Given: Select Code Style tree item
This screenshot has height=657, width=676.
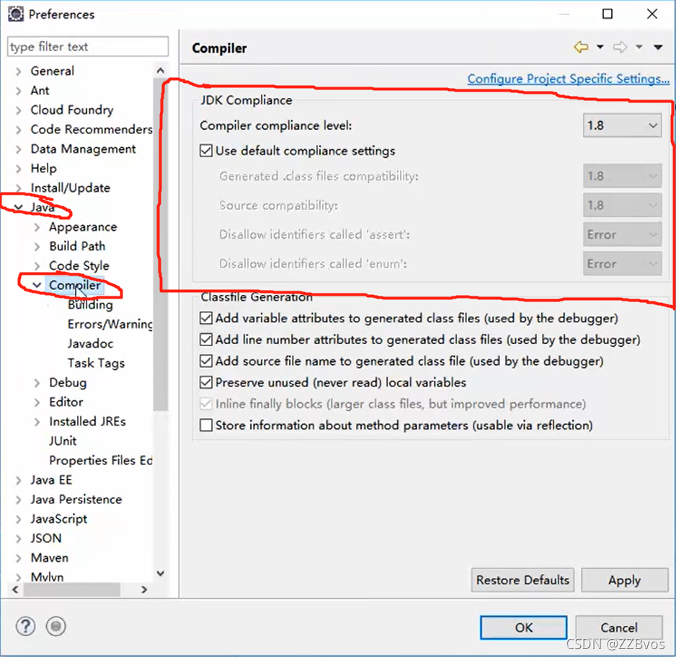Looking at the screenshot, I should tap(79, 265).
